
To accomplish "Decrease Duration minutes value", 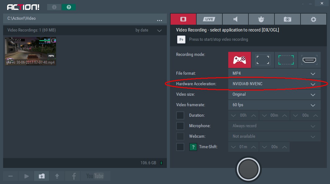I will pos(264,116).
